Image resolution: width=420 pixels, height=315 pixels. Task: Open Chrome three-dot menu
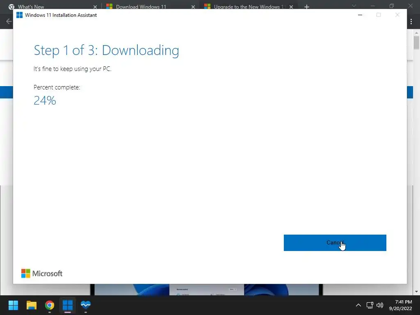pos(411,21)
